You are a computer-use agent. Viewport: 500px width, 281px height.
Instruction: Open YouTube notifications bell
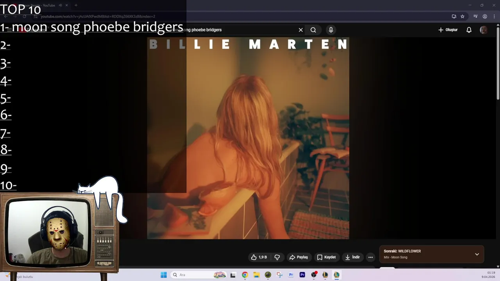469,30
